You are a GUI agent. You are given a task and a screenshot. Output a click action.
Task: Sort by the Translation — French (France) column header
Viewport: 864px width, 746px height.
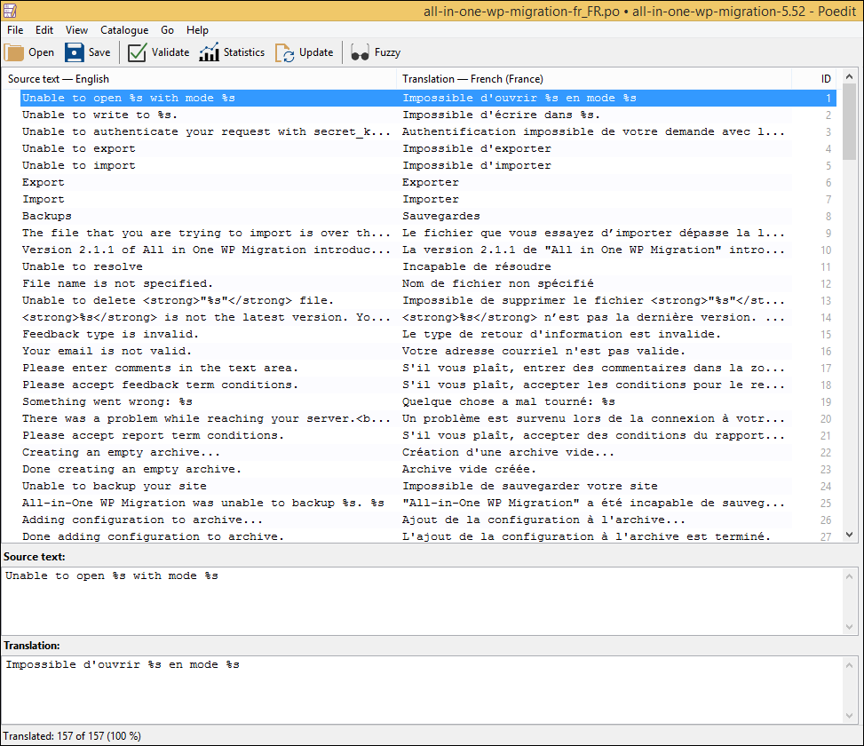594,79
